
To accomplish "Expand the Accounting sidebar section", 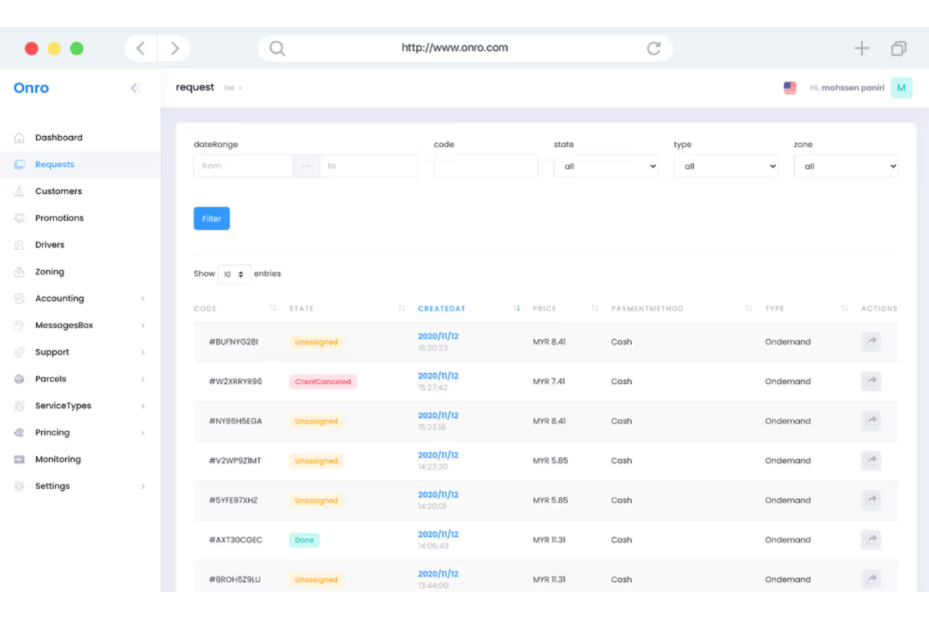I will [x=60, y=298].
